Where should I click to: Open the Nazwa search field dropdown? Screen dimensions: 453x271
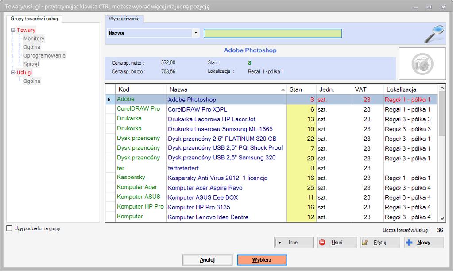point(196,33)
